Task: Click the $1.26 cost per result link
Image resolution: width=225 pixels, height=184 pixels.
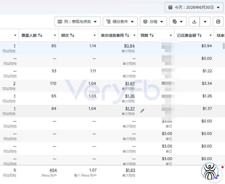Action: point(130,96)
